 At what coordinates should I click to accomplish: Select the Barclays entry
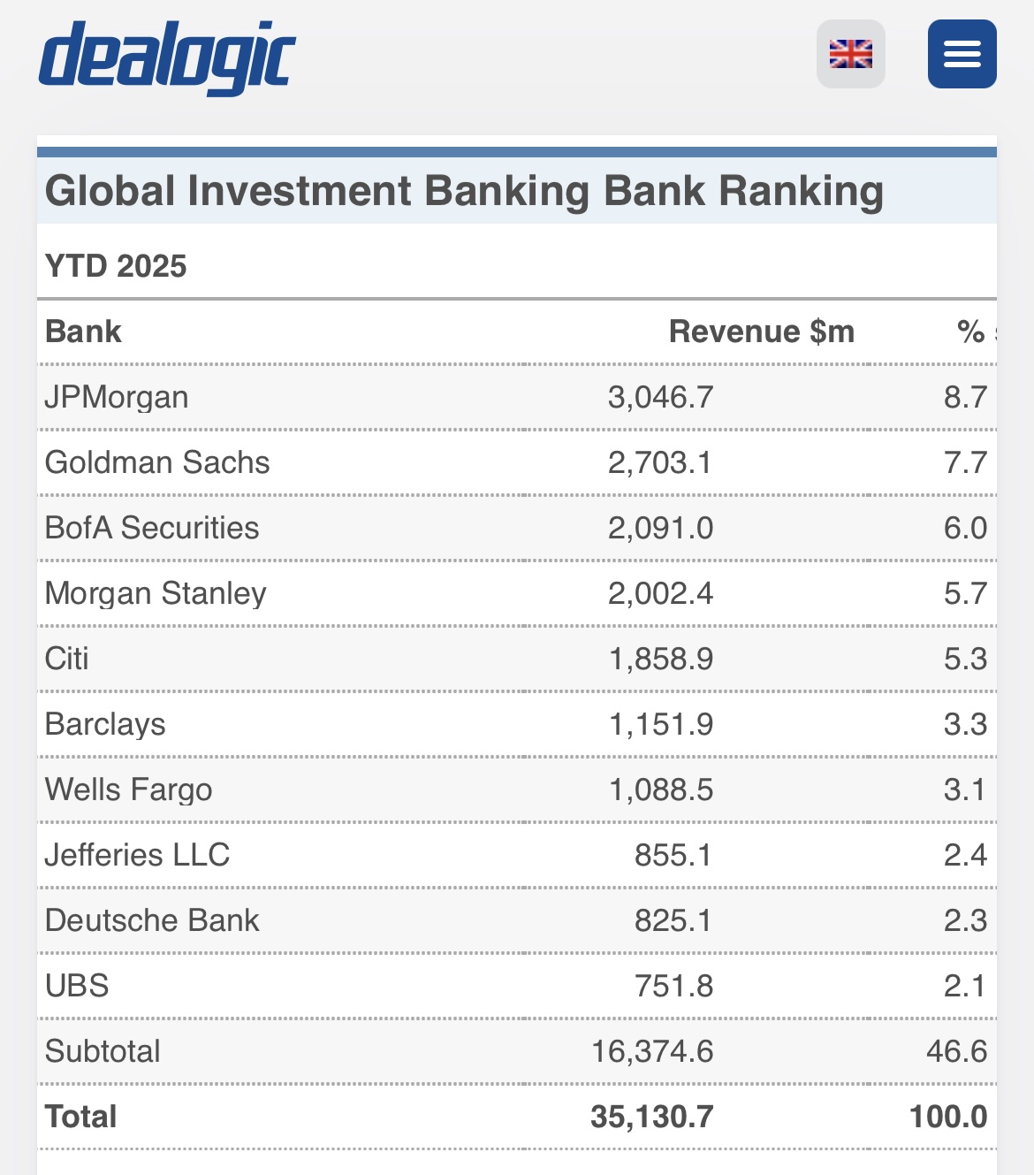(x=106, y=724)
